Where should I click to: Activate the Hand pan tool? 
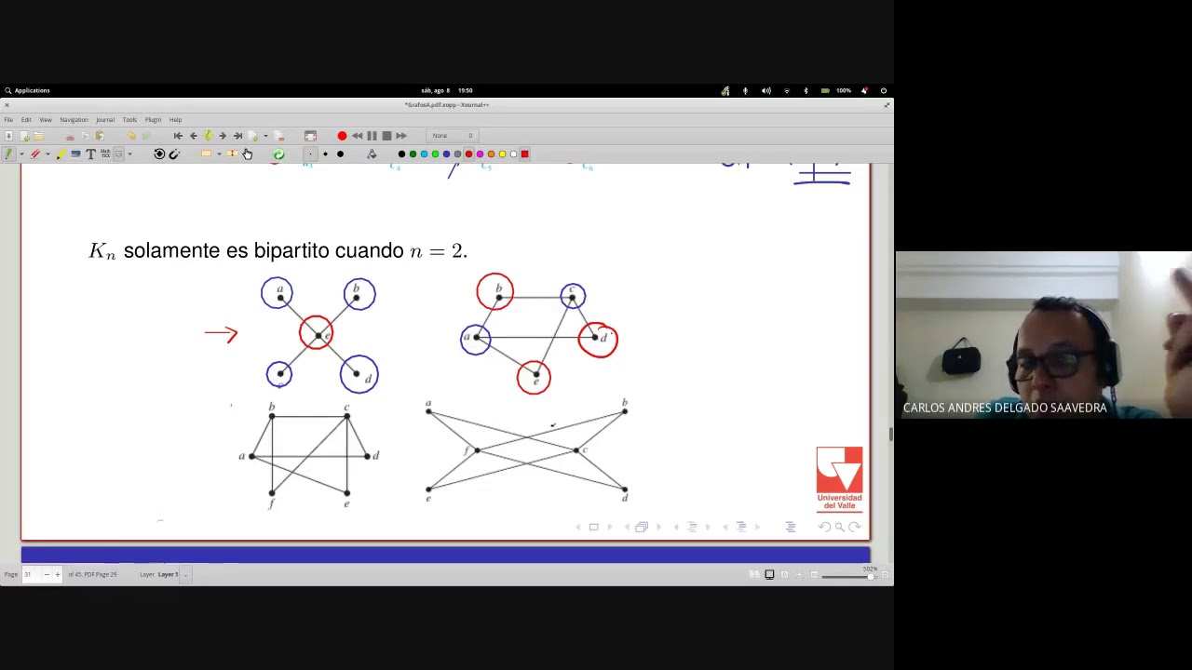coord(247,154)
